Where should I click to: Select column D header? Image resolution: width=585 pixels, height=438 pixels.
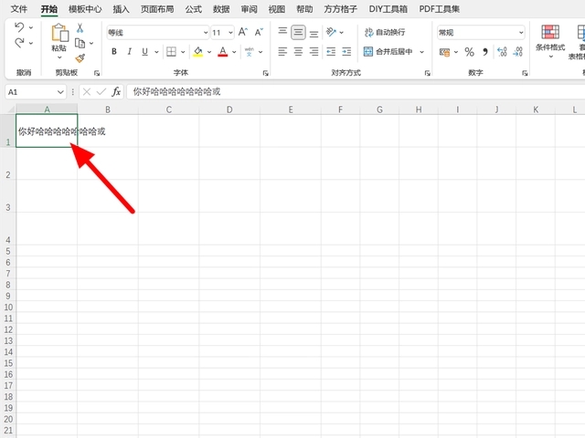[229, 109]
